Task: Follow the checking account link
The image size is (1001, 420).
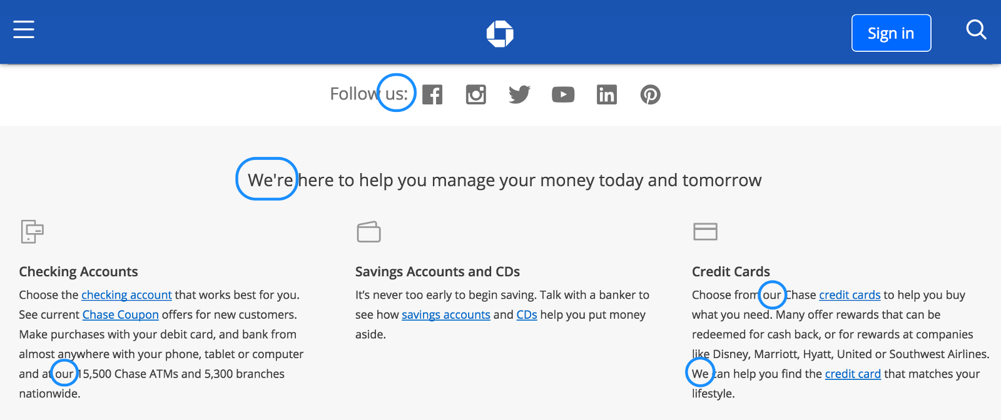Action: click(x=126, y=295)
